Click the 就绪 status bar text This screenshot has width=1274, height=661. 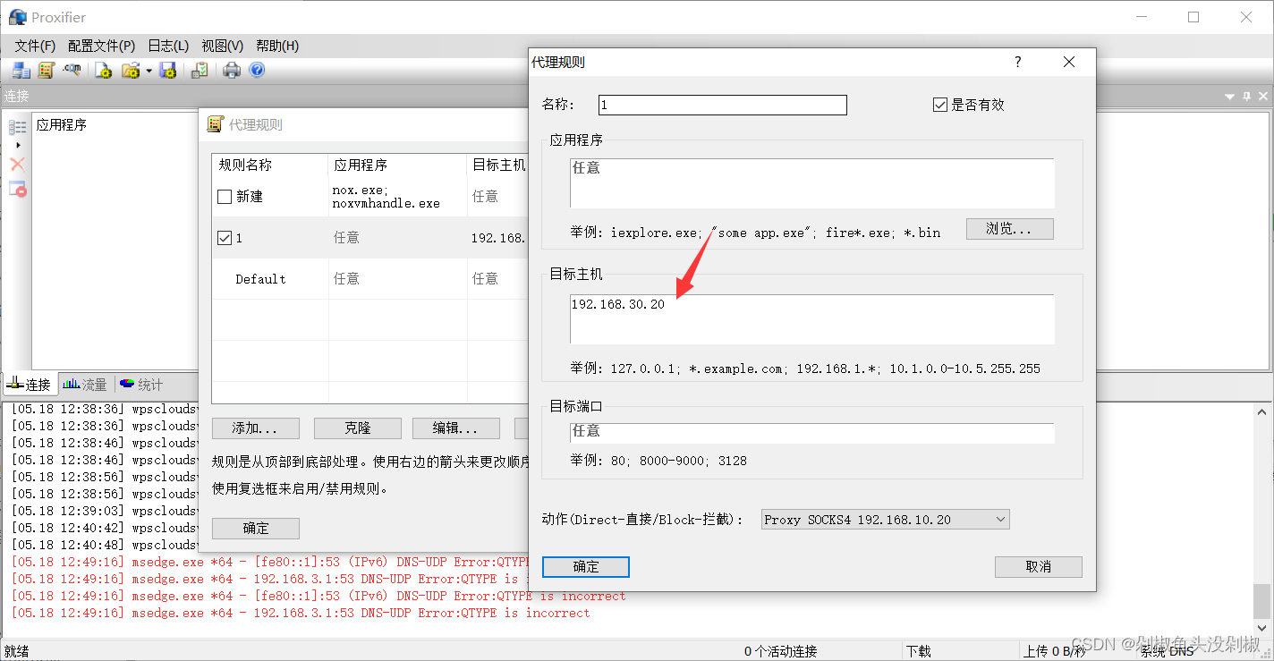[x=17, y=651]
